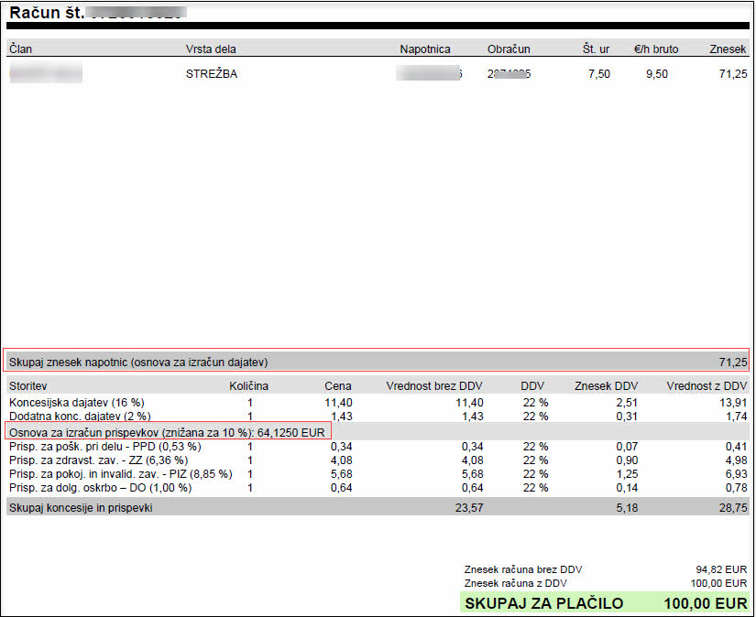Select DDV amount 0,07 in PPD row
The width and height of the screenshot is (756, 617).
click(x=627, y=447)
